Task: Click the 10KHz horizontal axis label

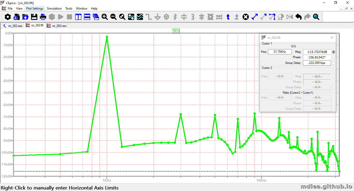Action: (261, 180)
